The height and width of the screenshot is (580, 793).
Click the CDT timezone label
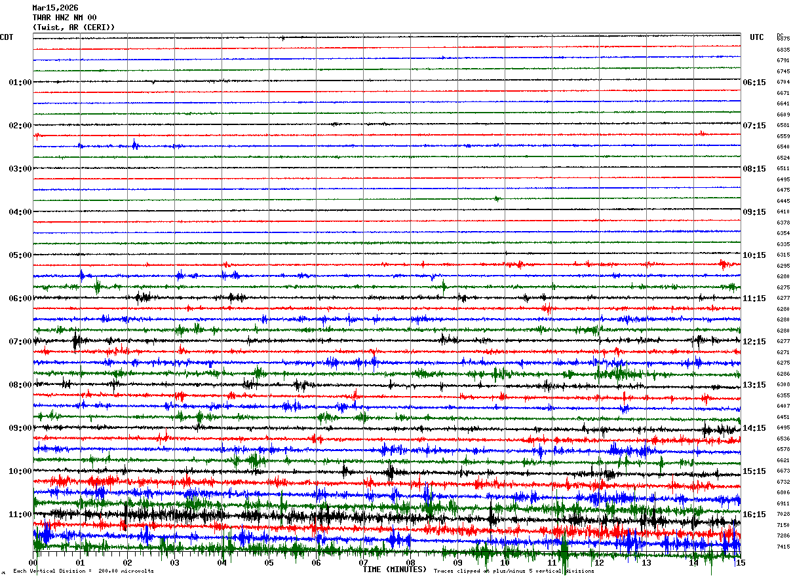click(7, 37)
